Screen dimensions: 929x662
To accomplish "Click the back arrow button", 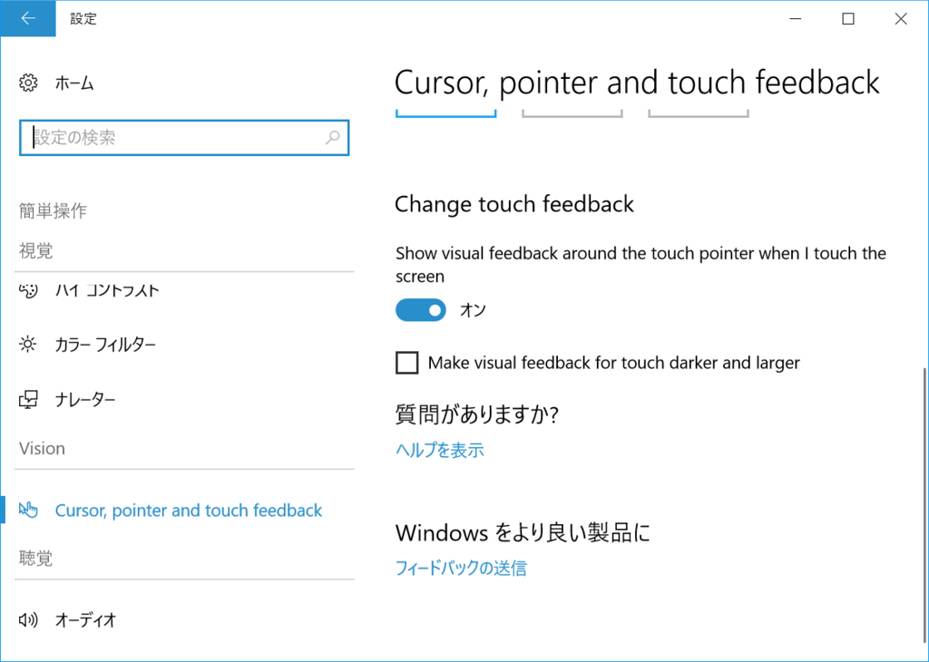I will (x=28, y=18).
